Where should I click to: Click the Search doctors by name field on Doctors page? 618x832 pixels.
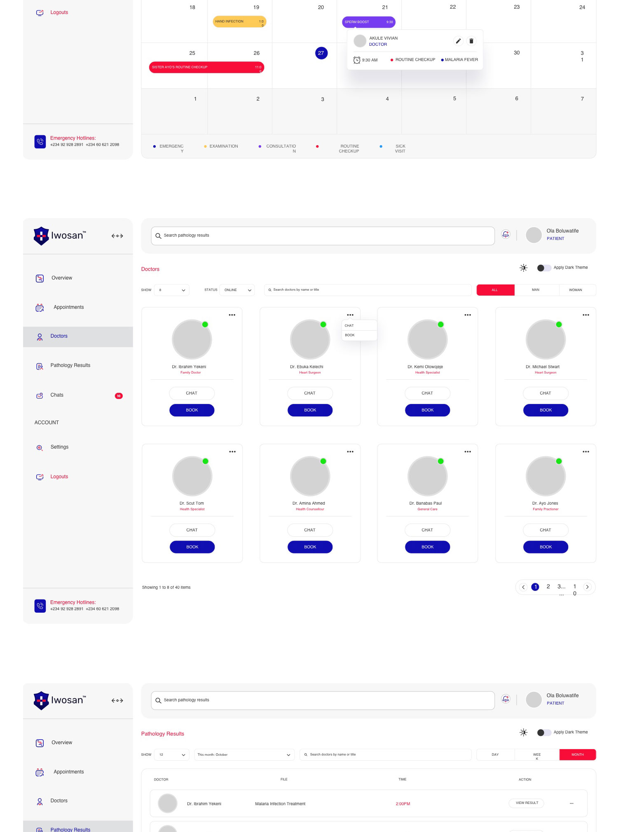[x=368, y=290]
